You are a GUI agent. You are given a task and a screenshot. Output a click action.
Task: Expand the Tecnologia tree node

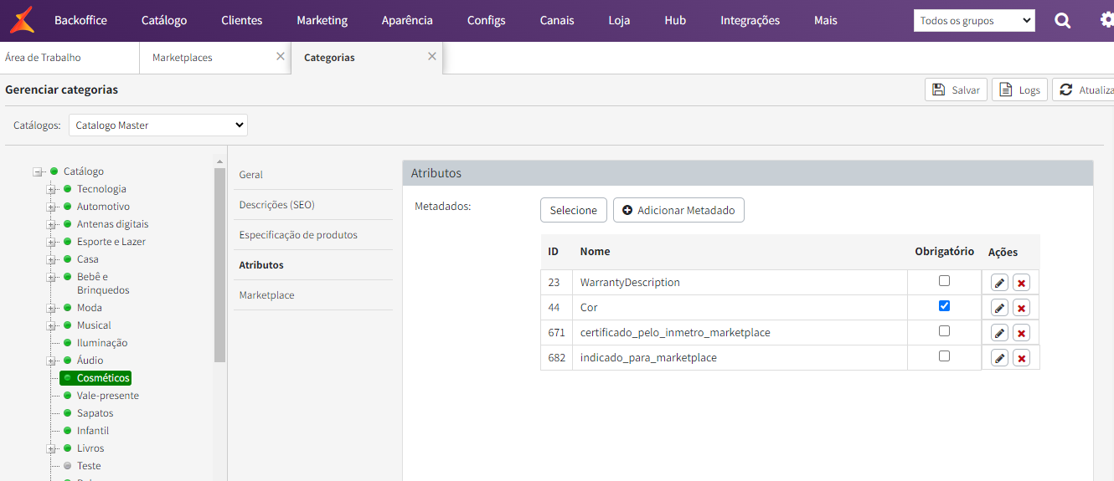[x=51, y=189]
